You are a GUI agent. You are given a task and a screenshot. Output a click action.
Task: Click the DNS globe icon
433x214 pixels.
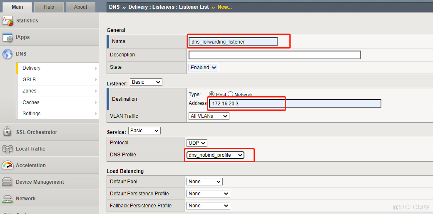[x=7, y=54]
